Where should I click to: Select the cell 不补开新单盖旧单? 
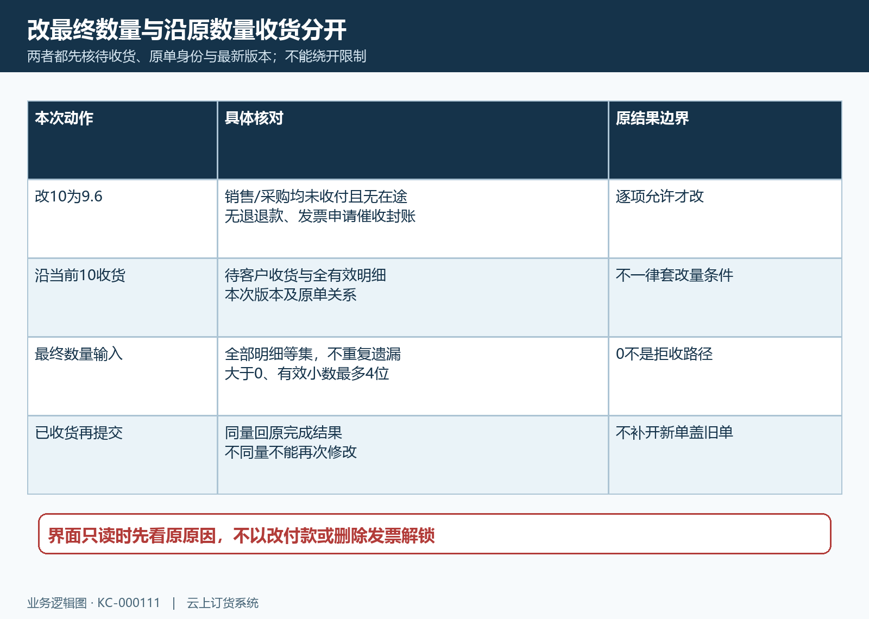725,455
